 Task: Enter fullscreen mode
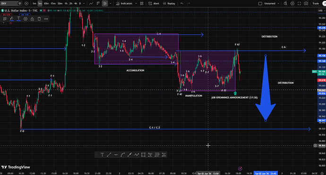(299, 3)
